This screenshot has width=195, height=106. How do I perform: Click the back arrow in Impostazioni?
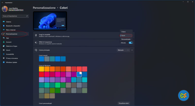click(3, 3)
